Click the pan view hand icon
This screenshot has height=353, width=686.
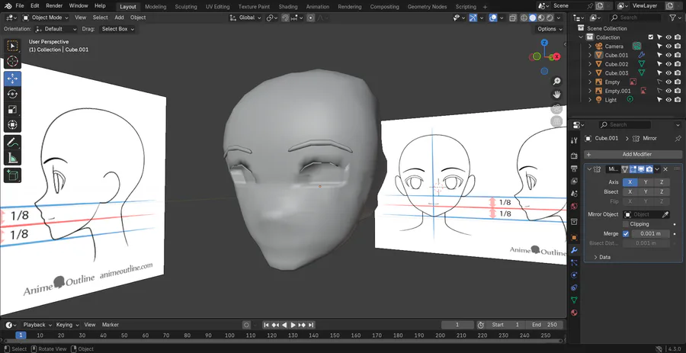click(x=556, y=95)
